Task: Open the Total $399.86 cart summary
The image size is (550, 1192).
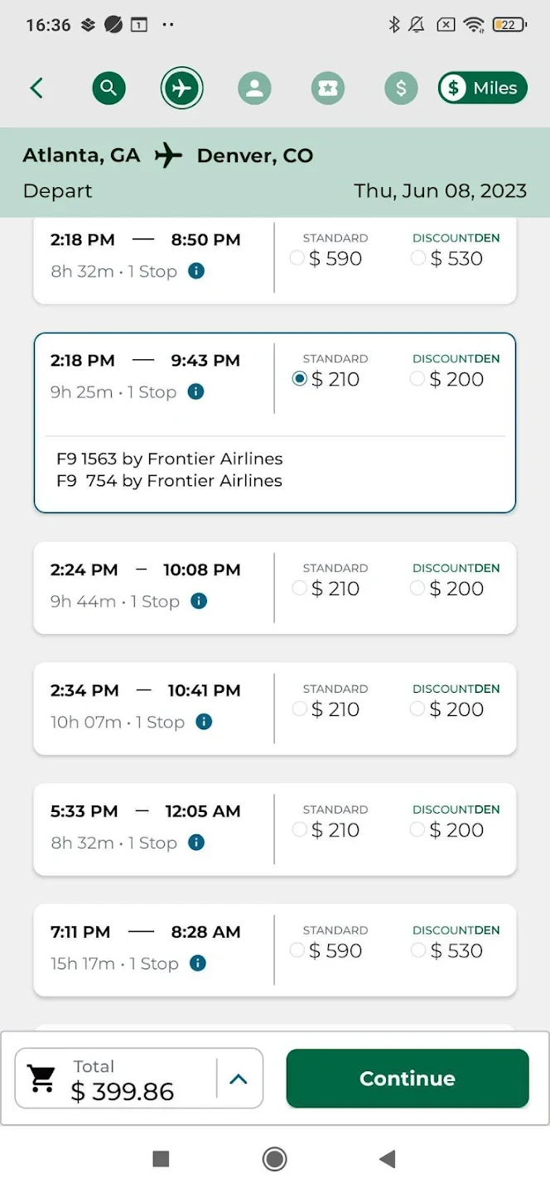Action: [116, 1079]
